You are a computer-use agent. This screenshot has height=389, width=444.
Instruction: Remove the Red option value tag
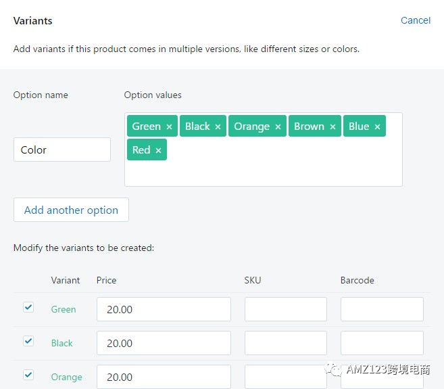[x=158, y=150]
